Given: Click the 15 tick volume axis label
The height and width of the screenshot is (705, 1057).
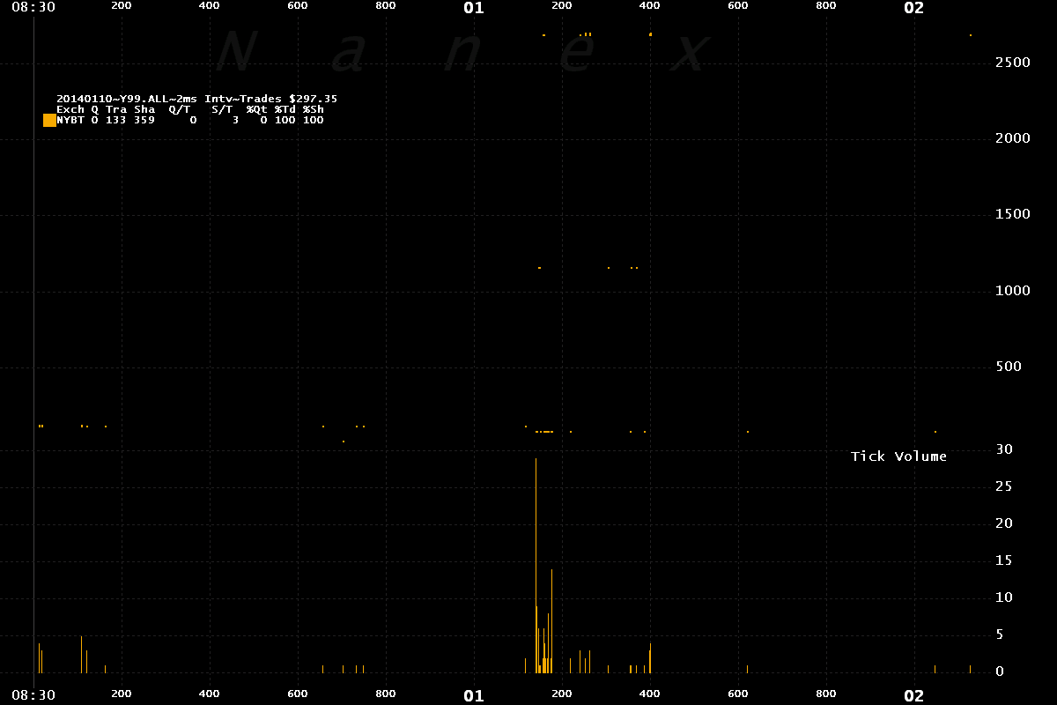Looking at the screenshot, I should [1004, 560].
